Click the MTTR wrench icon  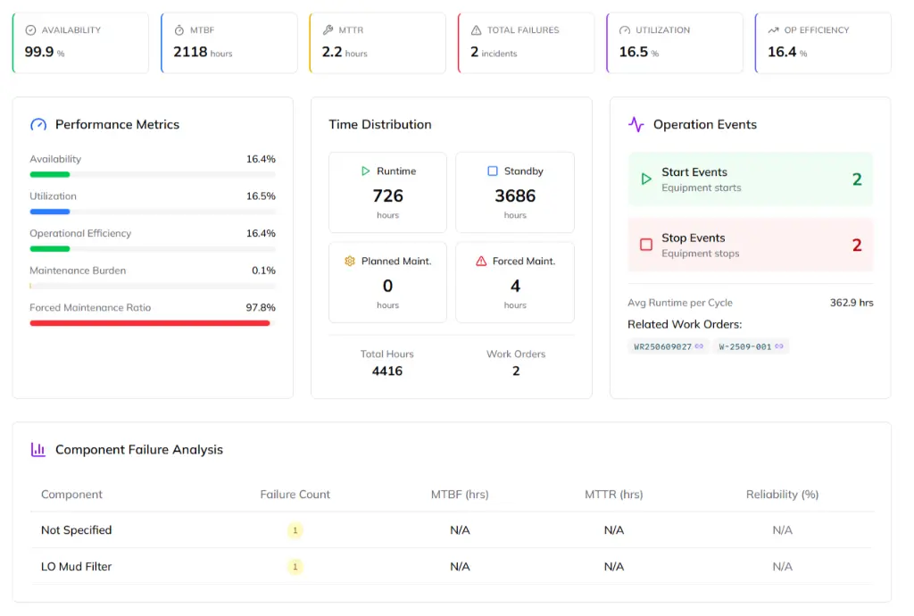point(328,29)
